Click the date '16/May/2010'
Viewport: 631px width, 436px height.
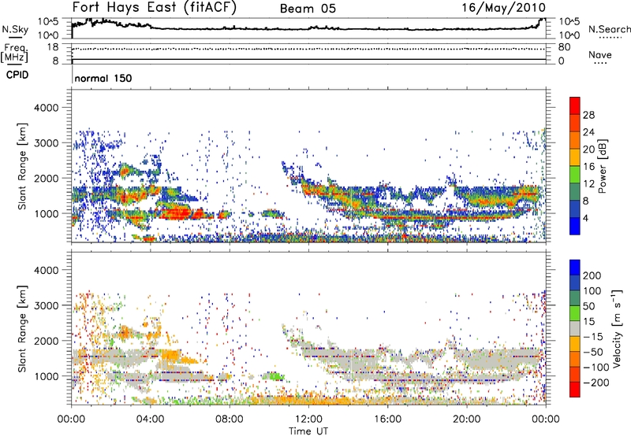504,8
